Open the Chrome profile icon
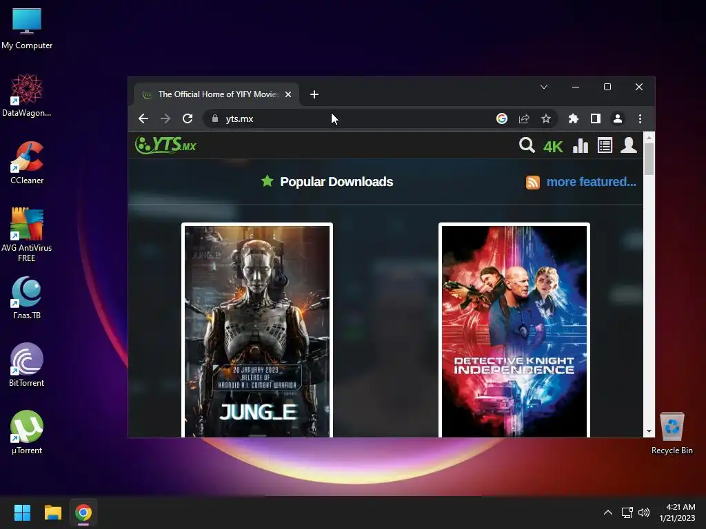This screenshot has width=706, height=529. pyautogui.click(x=617, y=118)
